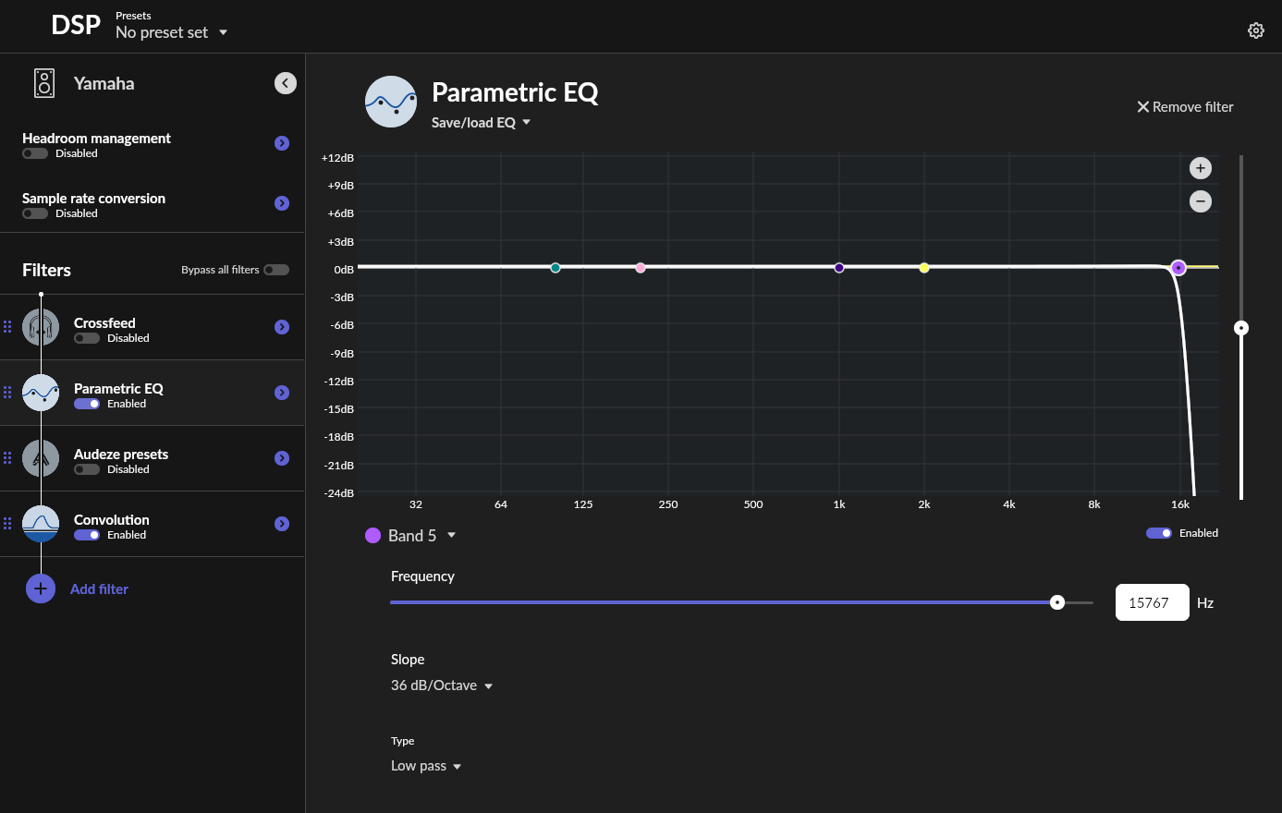Collapse the sidebar with the left chevron
This screenshot has width=1282, height=813.
tap(286, 83)
